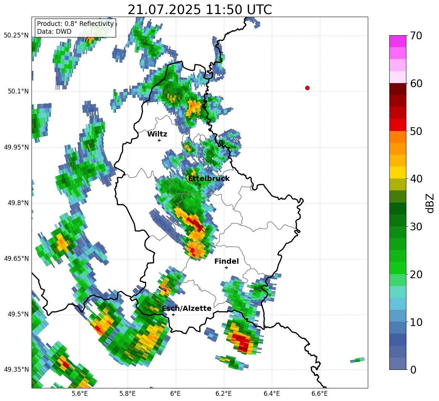The height and width of the screenshot is (401, 439).
Task: Click the Ettelbruck city label
Action: coord(209,179)
